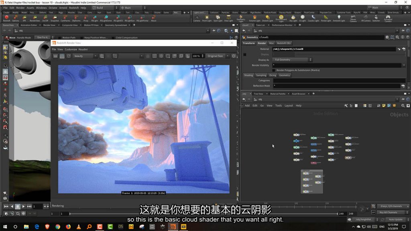Open the Redshift menu in menu bar
411x231 pixels.
(x=74, y=8)
